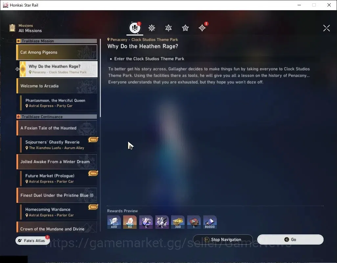
Task: Click the Missions clipboard icon
Action: click(12, 28)
